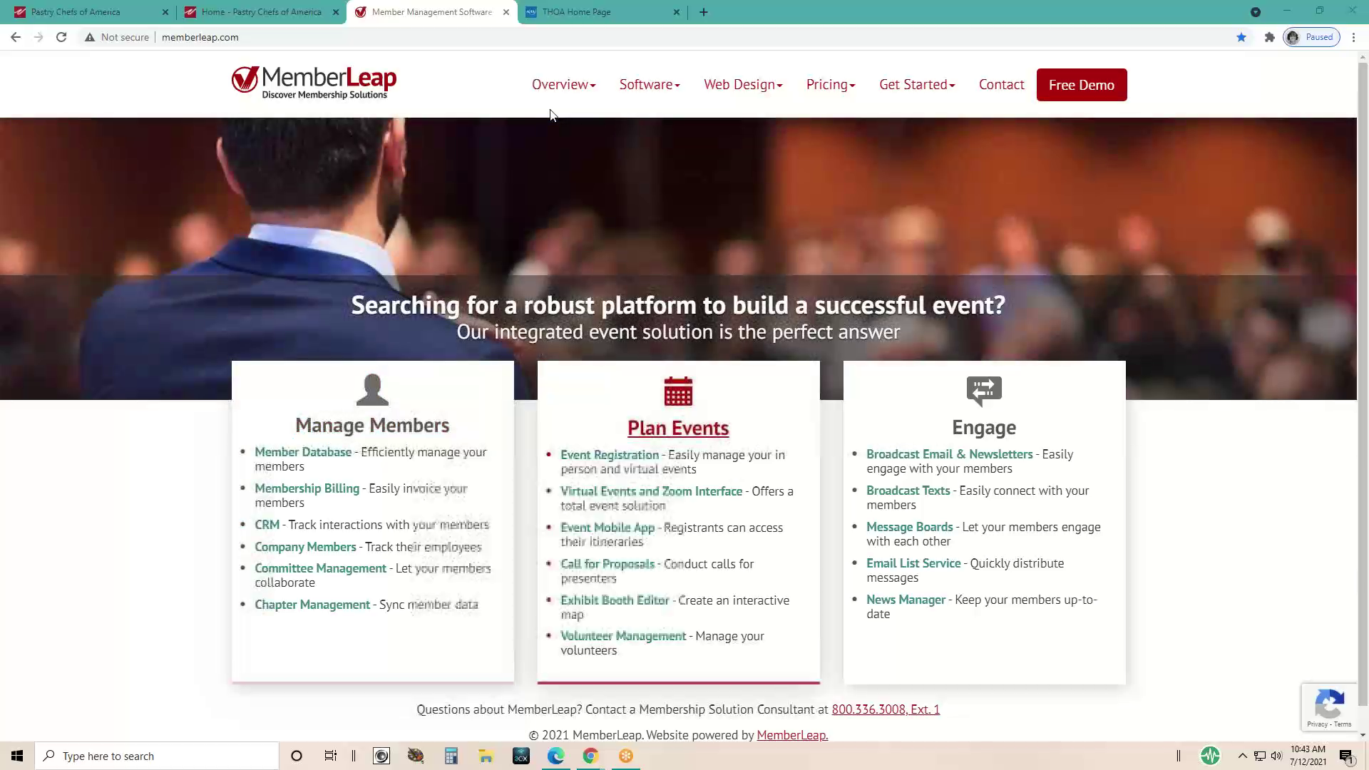Click the Engage speech bubble icon

(x=984, y=391)
